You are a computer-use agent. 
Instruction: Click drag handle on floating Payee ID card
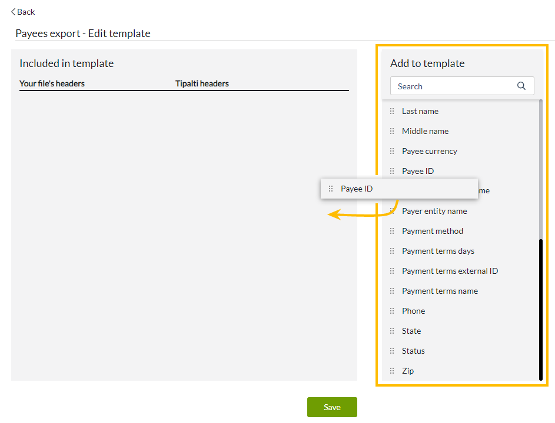[331, 189]
